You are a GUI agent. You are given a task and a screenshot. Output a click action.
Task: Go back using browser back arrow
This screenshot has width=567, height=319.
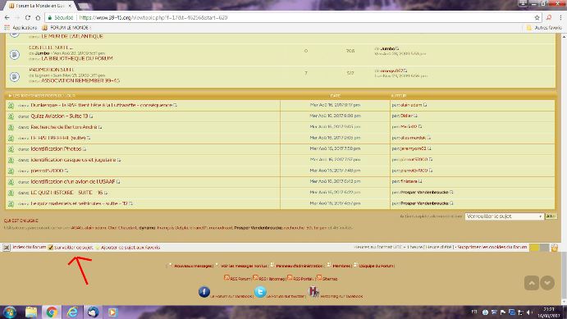tap(7, 17)
